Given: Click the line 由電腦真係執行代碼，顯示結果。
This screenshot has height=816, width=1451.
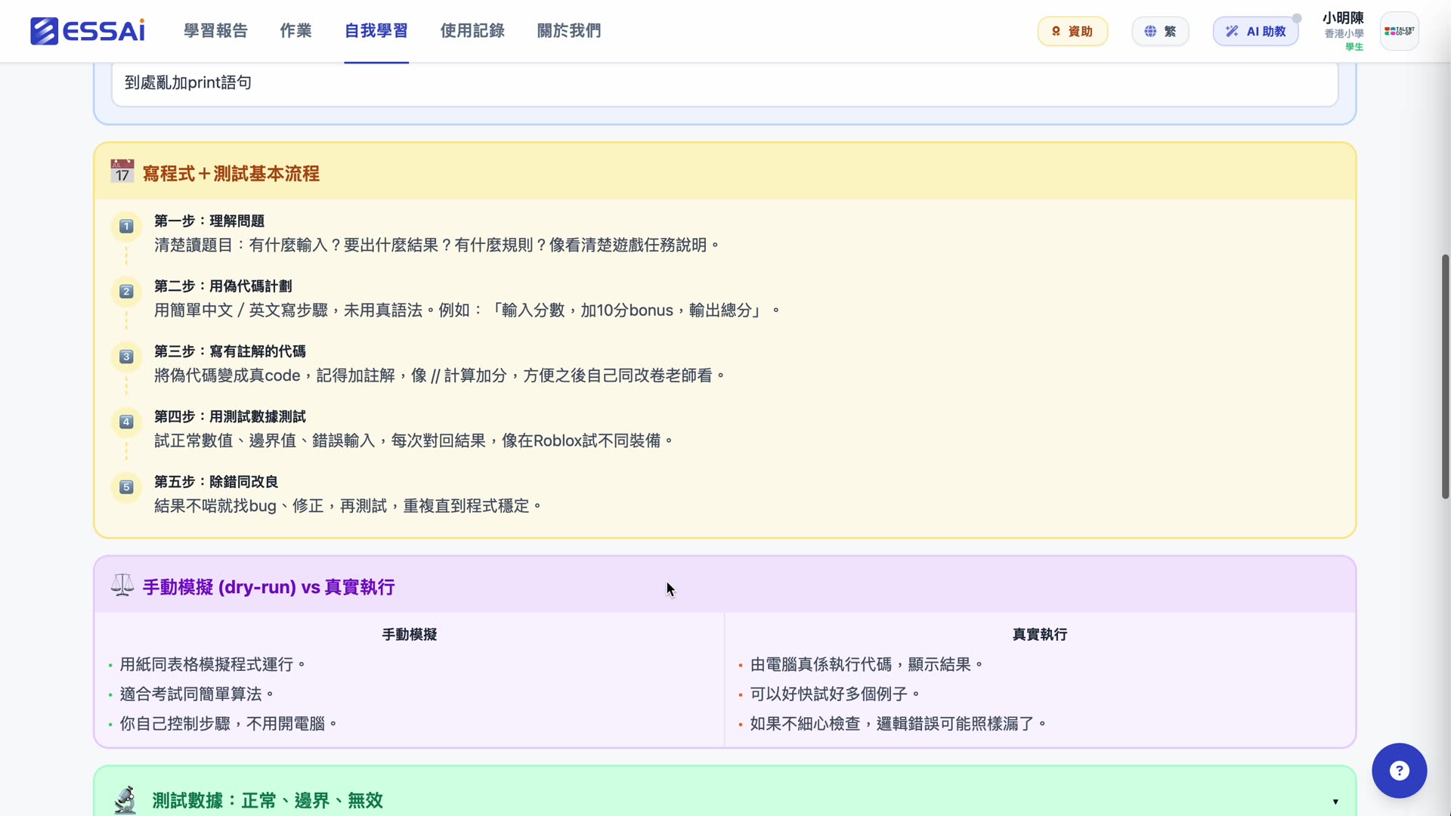Looking at the screenshot, I should point(867,664).
